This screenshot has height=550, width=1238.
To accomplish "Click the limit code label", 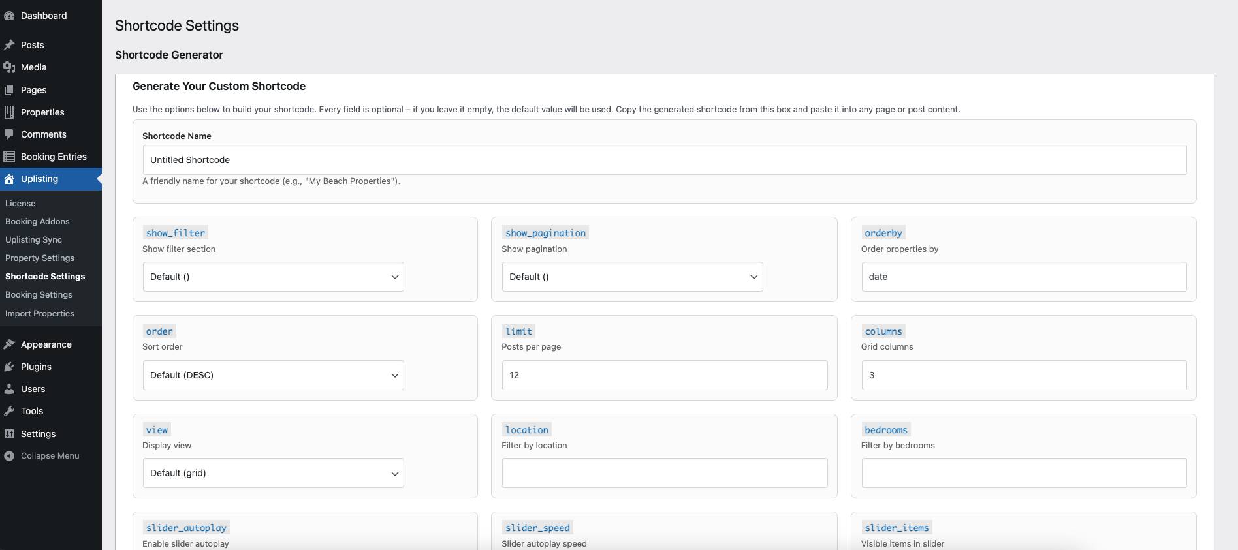I will (x=518, y=331).
